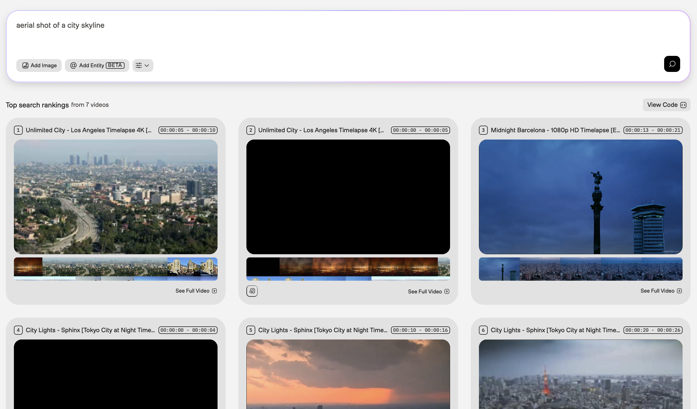The width and height of the screenshot is (697, 409).
Task: Expand the search options filter dropdown
Action: [x=143, y=65]
